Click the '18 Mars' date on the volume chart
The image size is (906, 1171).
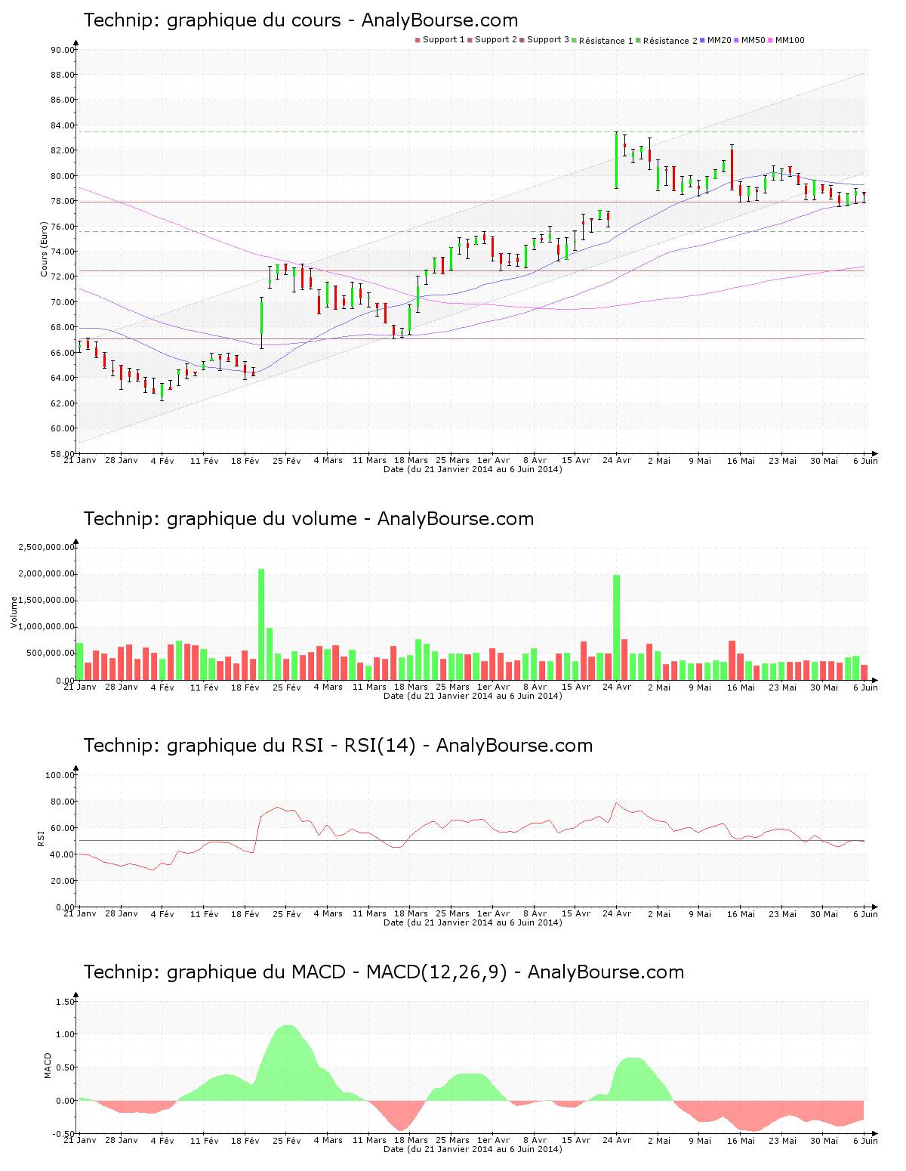click(411, 687)
